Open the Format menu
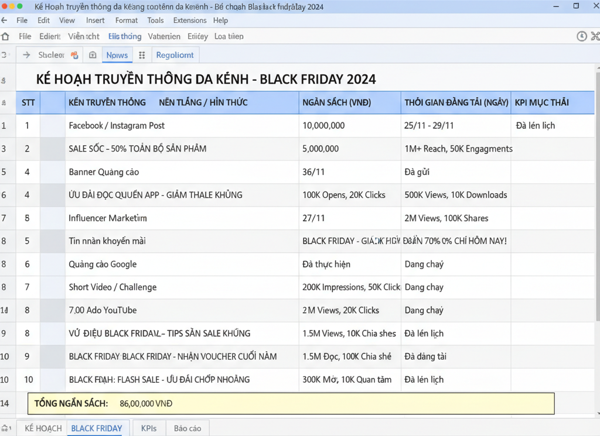 coord(127,20)
